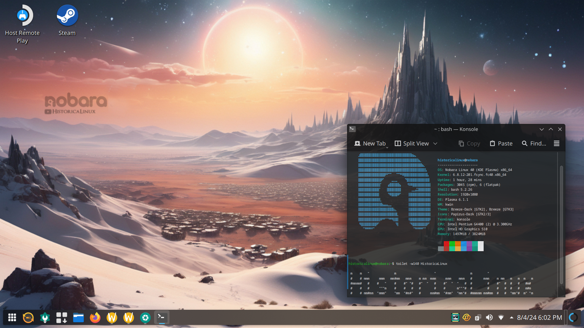This screenshot has height=328, width=584.
Task: Open the Wi-Fi network tray icon
Action: 501,318
